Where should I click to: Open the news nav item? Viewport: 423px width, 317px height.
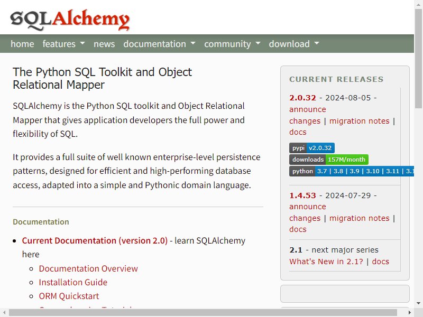tap(104, 44)
